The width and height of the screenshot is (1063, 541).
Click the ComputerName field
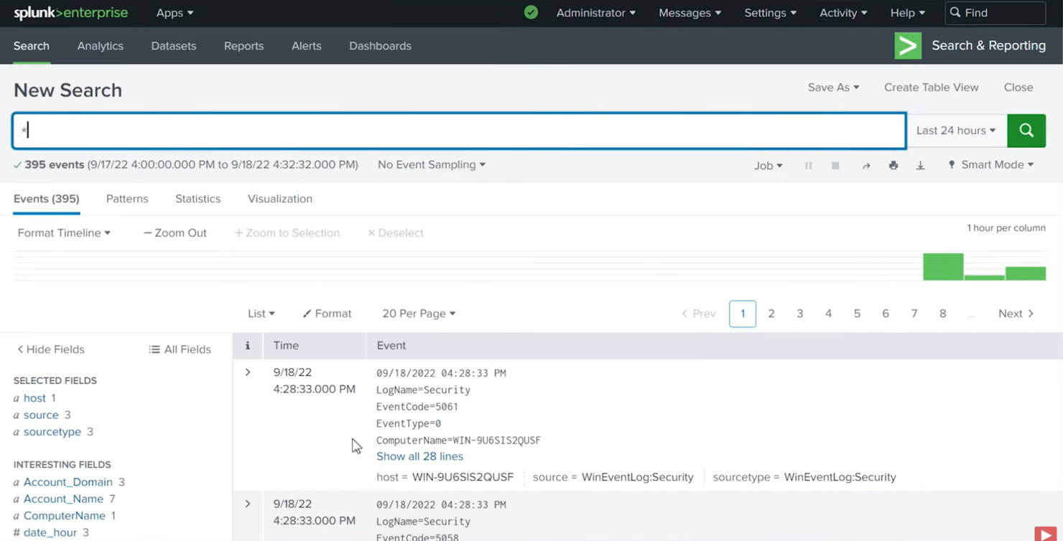click(65, 516)
